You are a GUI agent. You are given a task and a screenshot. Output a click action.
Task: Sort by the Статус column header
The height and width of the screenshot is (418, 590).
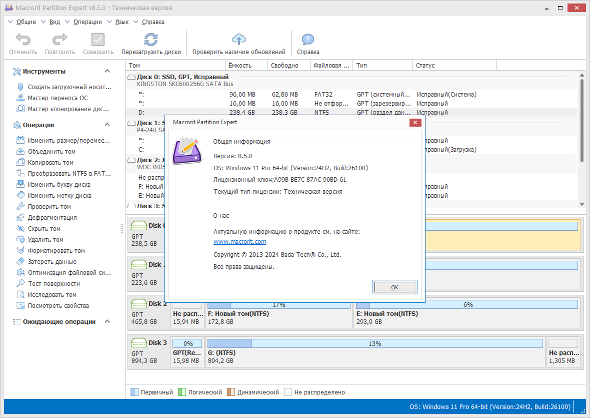[x=454, y=65]
